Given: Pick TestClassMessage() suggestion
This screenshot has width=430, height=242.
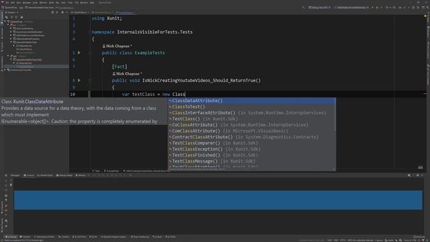Looking at the screenshot, I should (251, 161).
